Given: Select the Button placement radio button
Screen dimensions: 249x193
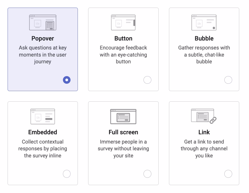Looking at the screenshot, I should click(147, 80).
